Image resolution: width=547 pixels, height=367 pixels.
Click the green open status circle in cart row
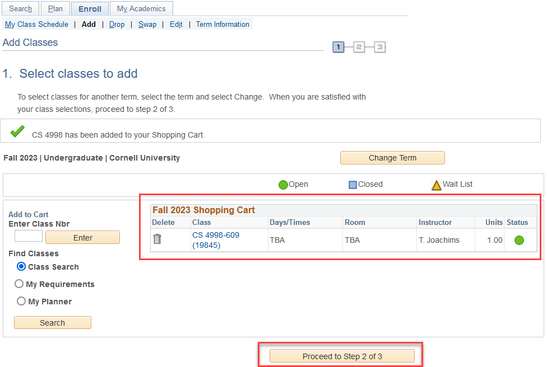[519, 240]
